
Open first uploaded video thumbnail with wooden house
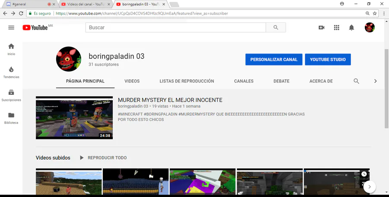coord(69,181)
